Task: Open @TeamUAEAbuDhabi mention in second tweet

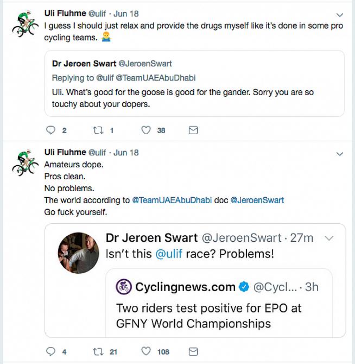Action: tap(172, 200)
